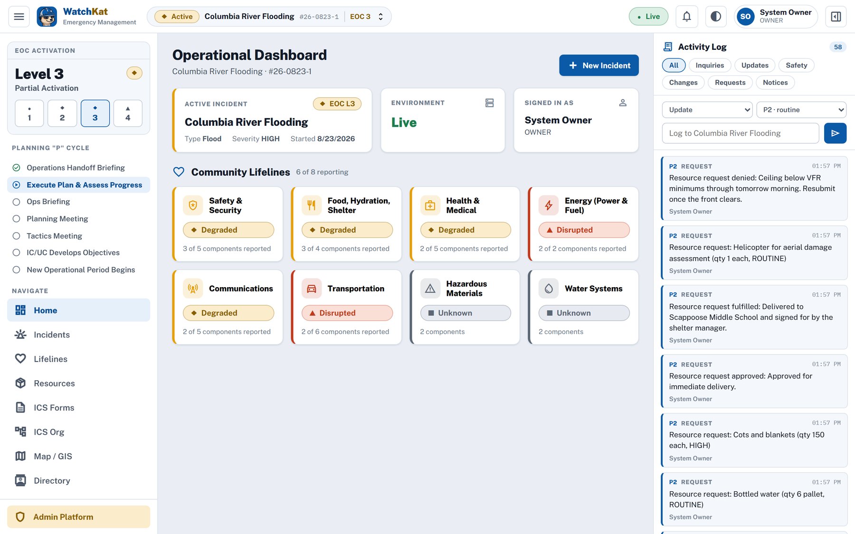Open the hamburger menu icon
This screenshot has height=534, width=855.
19,17
